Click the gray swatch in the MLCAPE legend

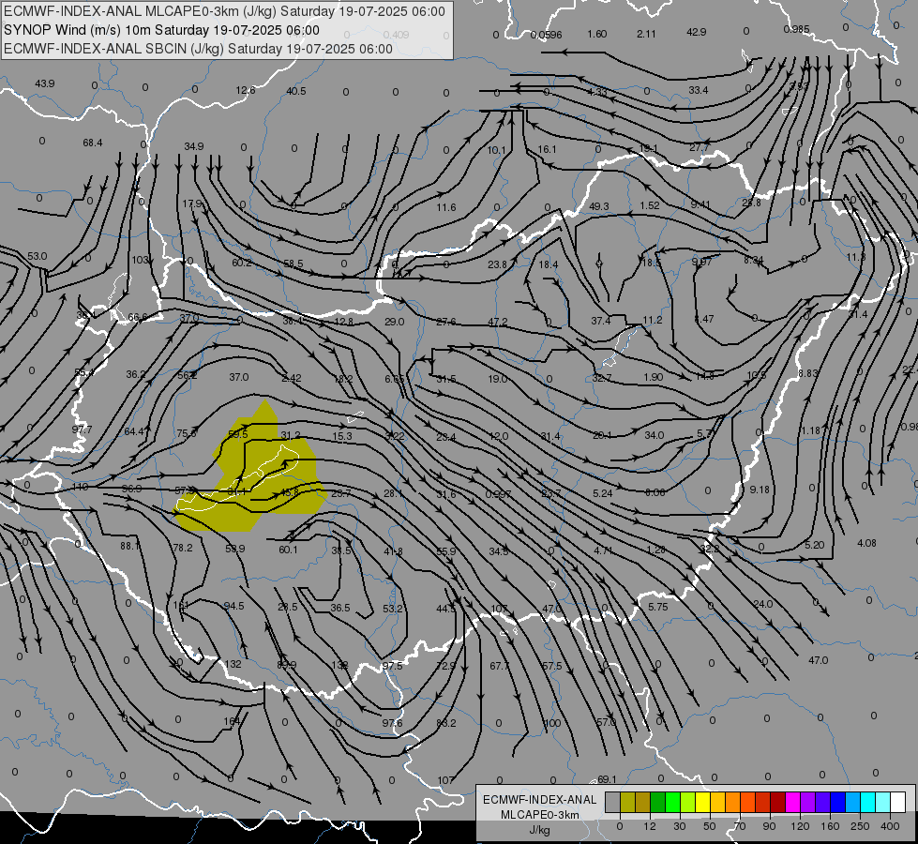612,802
